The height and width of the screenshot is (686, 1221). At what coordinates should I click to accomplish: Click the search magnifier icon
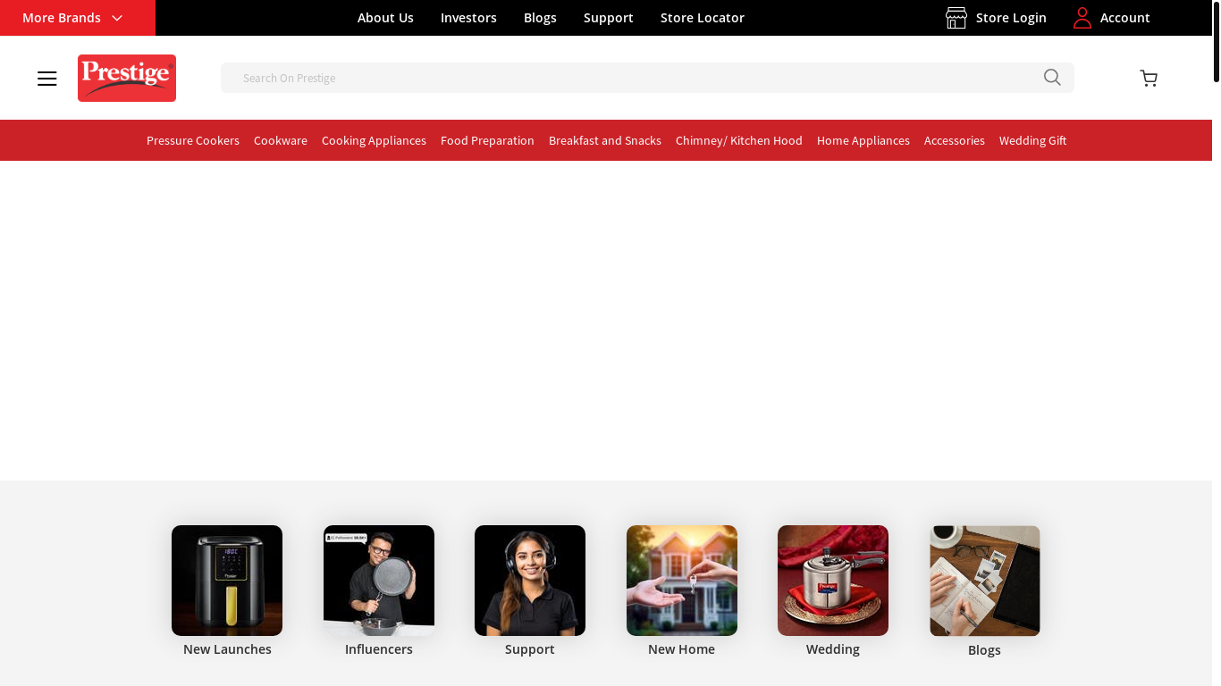click(1052, 78)
